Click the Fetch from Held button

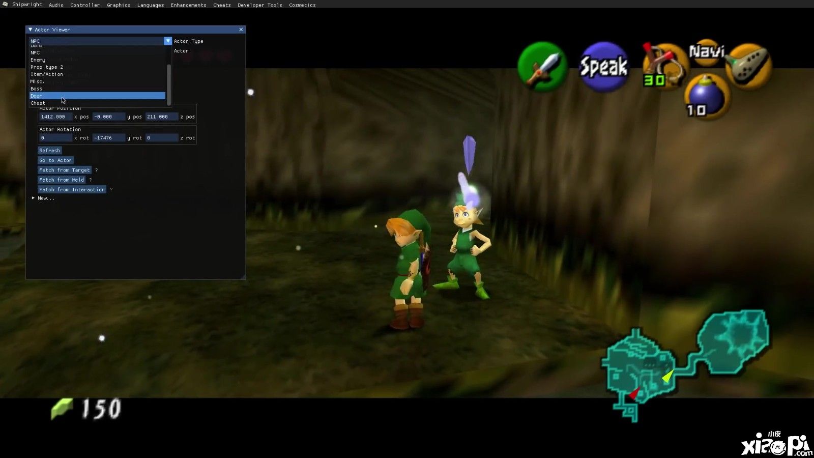click(x=62, y=180)
